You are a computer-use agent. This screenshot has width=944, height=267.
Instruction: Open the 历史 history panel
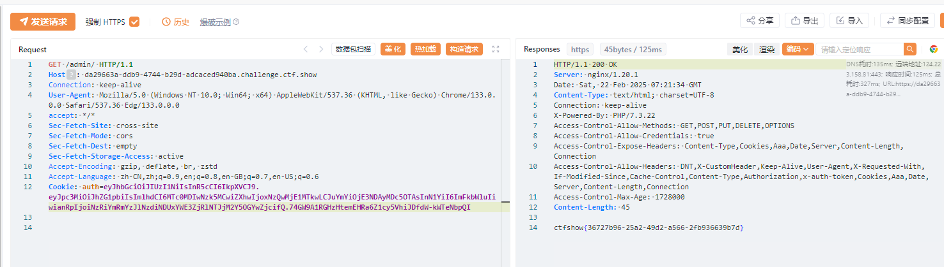(176, 22)
